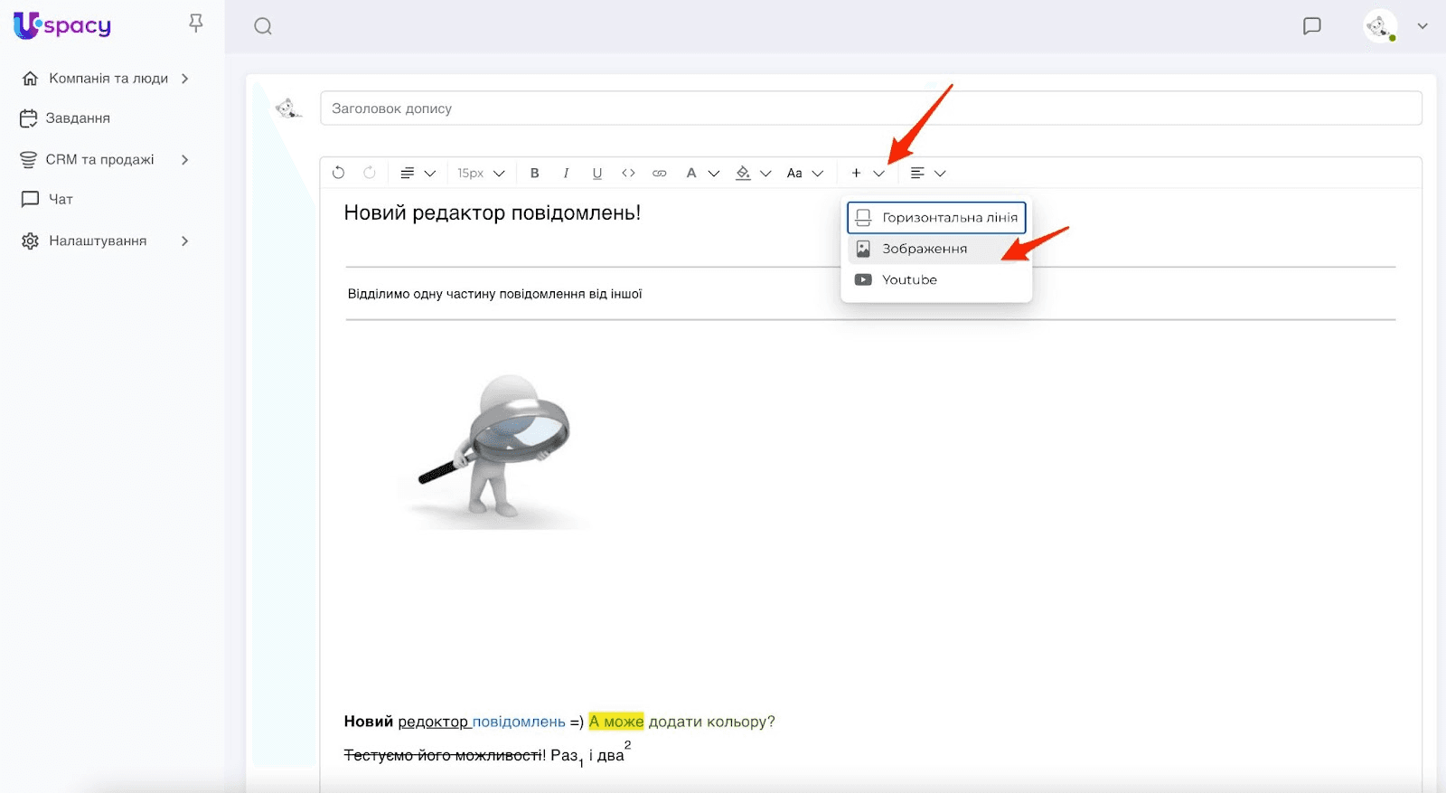
Task: Click the undo arrow in editor toolbar
Action: tap(339, 173)
